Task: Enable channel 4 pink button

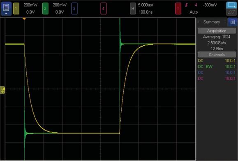Action: tap(103, 9)
